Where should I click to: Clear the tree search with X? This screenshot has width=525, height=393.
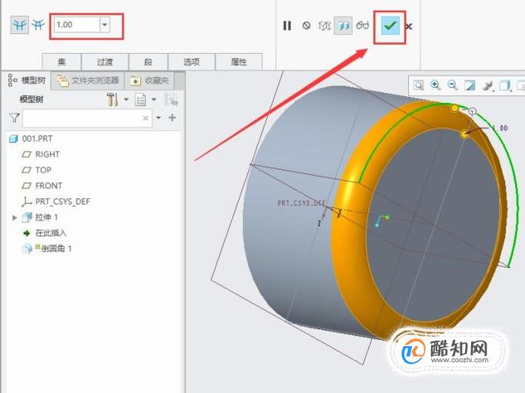coord(145,118)
